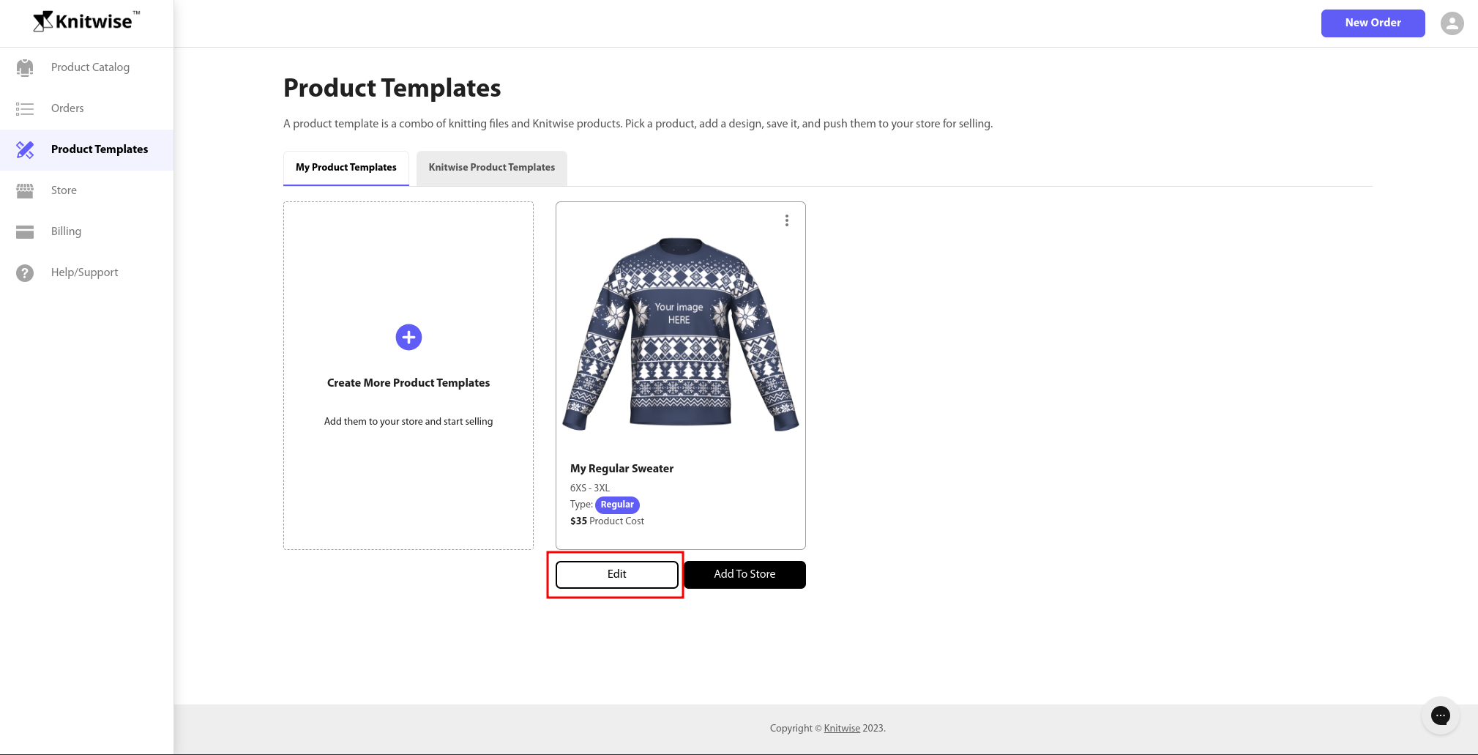Screen dimensions: 1478x755
Task: Click the blue plus create template icon
Action: pos(408,338)
